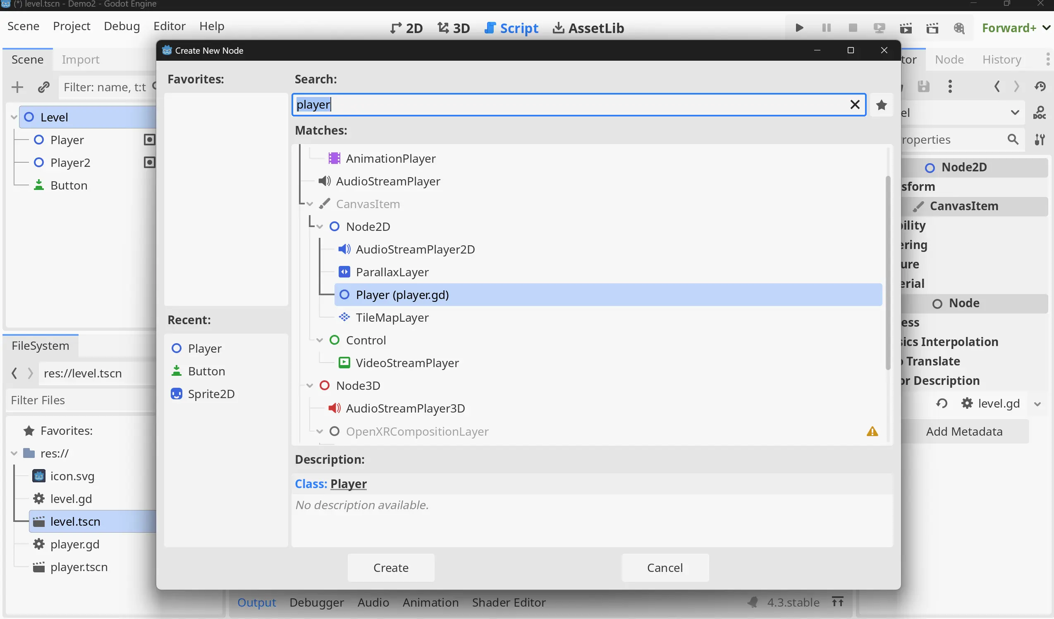Collapse the Level root node
Viewport: 1054px width, 619px height.
(x=14, y=117)
